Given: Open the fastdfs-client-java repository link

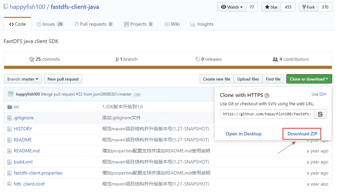Looking at the screenshot, I should pyautogui.click(x=75, y=7).
